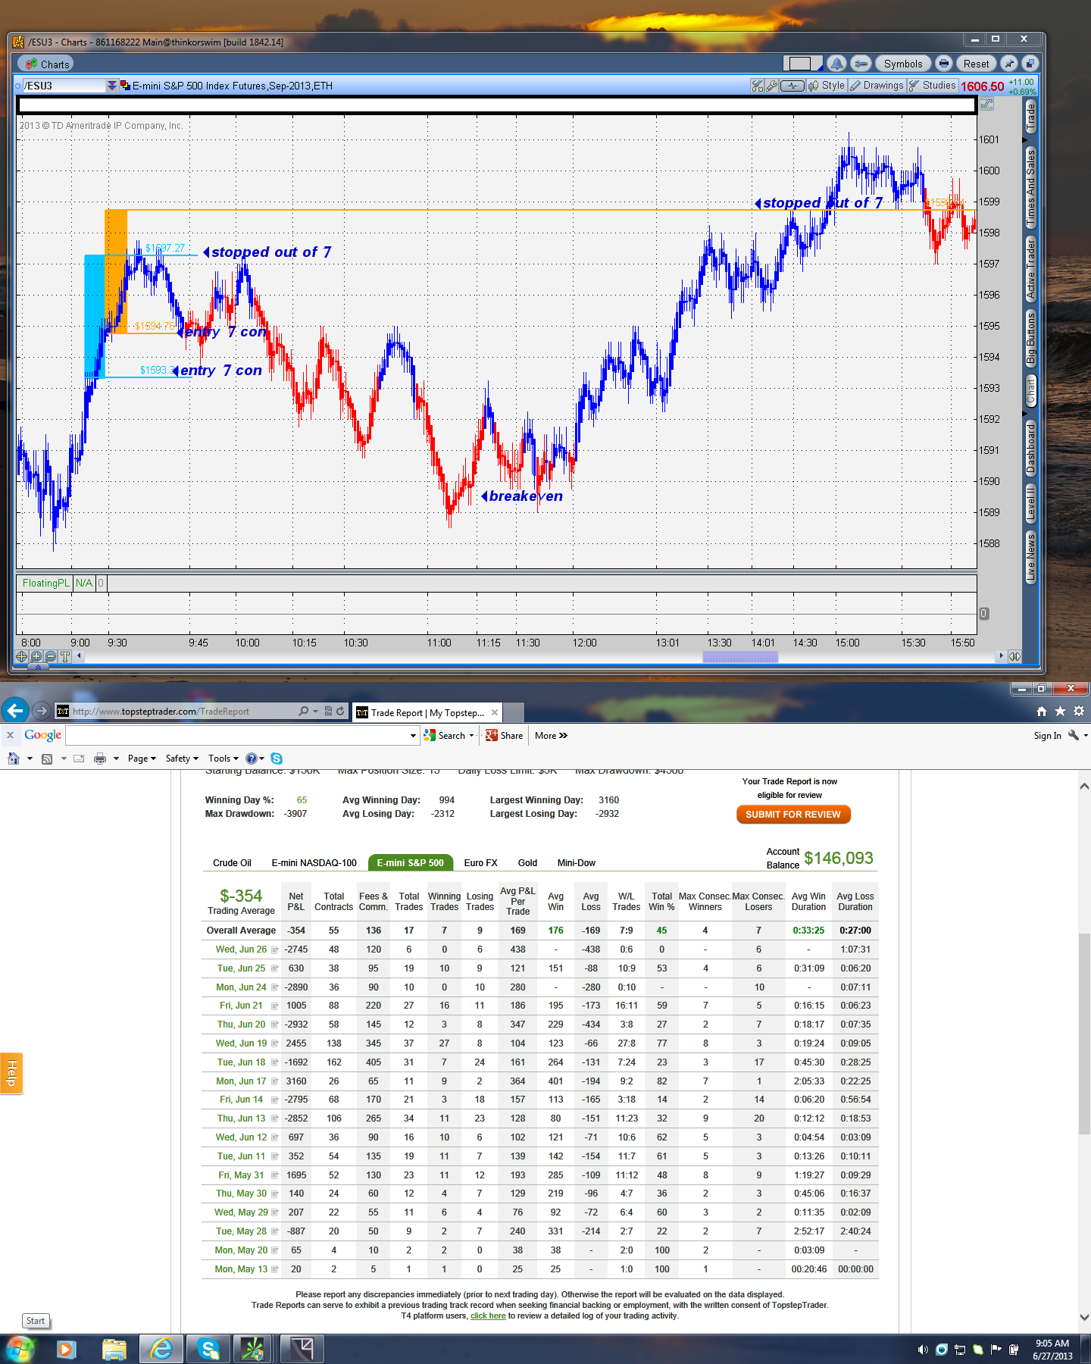The width and height of the screenshot is (1091, 1364).
Task: Toggle the Level II side panel
Action: coord(1030,504)
